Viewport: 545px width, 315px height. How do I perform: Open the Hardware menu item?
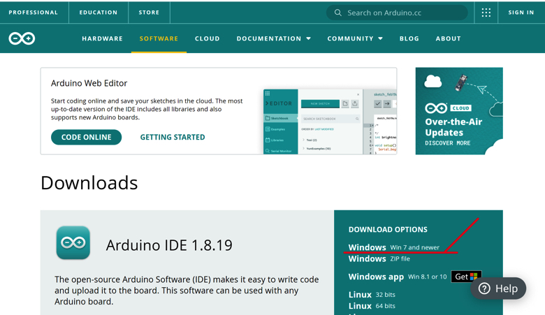pyautogui.click(x=102, y=38)
